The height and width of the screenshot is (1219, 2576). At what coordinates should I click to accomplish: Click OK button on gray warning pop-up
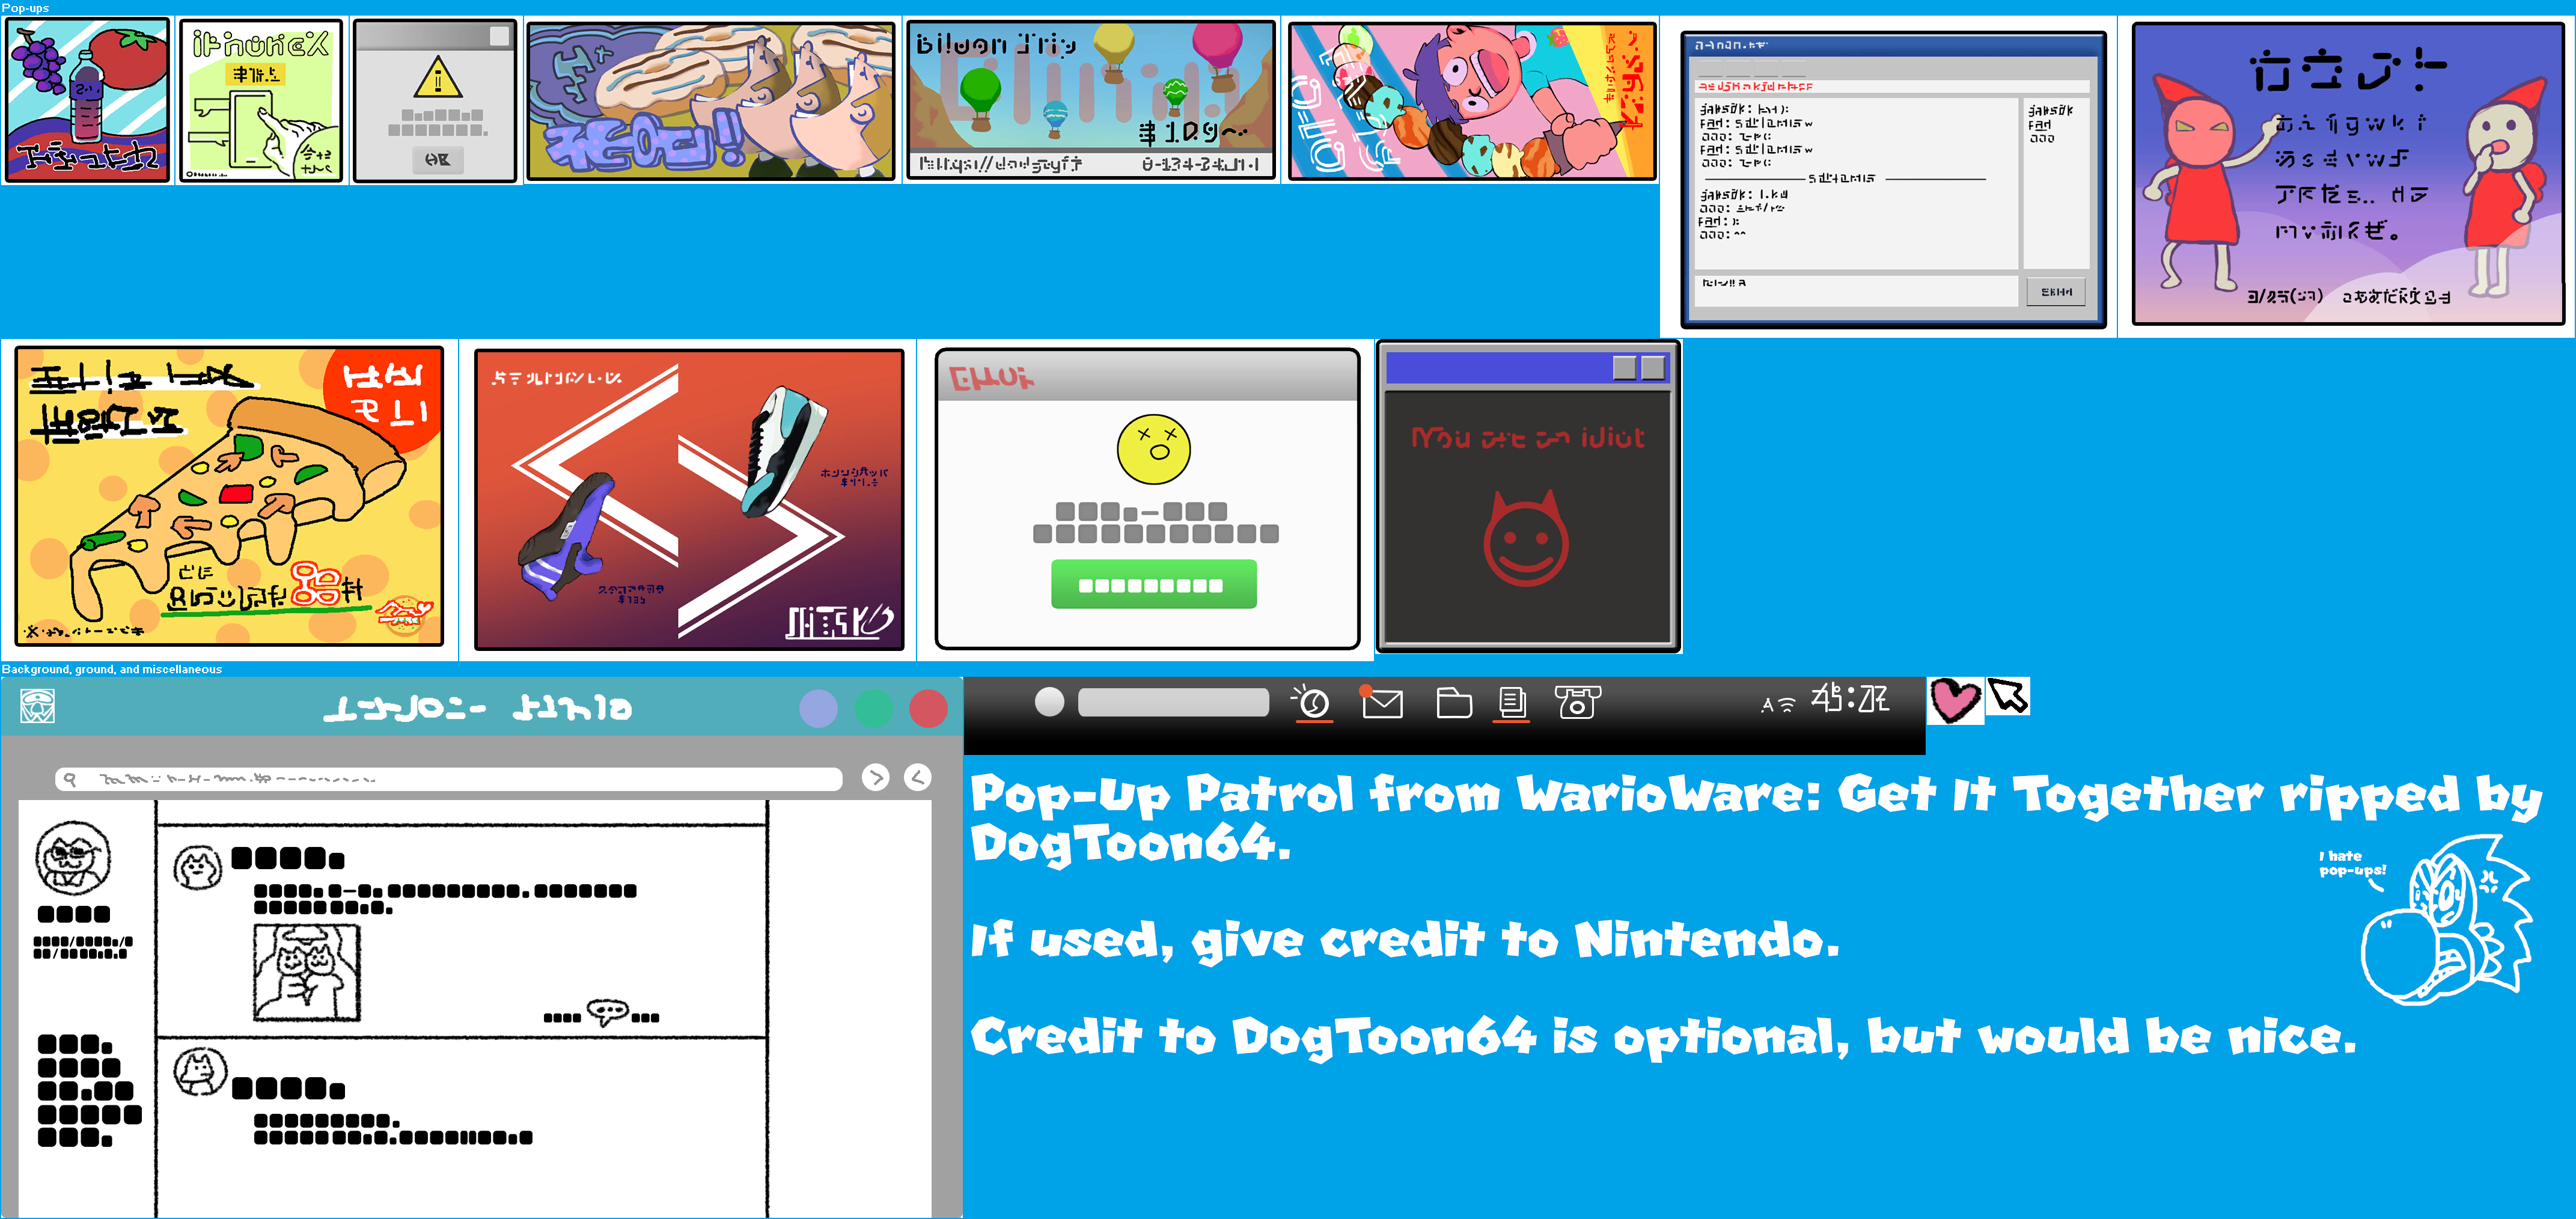pyautogui.click(x=438, y=159)
